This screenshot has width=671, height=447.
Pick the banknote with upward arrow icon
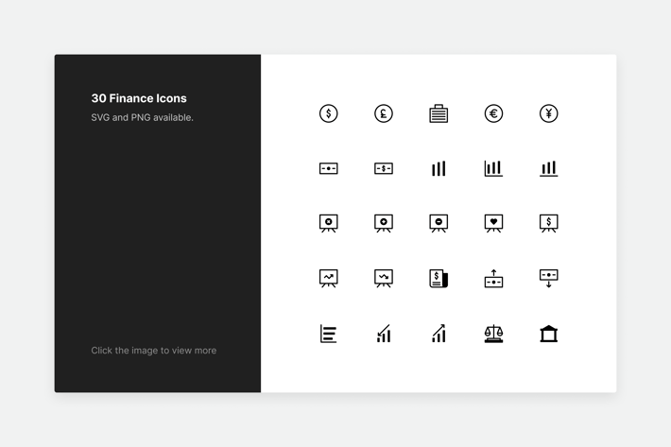tap(493, 279)
